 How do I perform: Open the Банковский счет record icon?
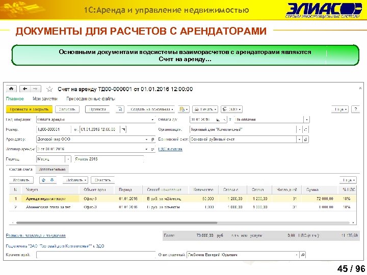pyautogui.click(x=306, y=140)
